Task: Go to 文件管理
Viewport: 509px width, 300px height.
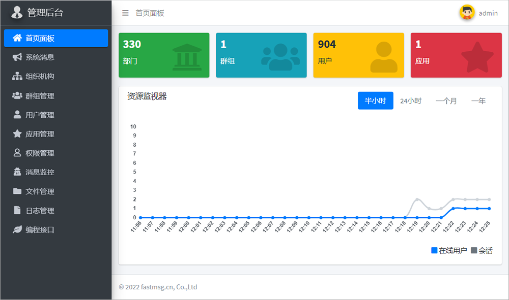Action: coord(56,191)
